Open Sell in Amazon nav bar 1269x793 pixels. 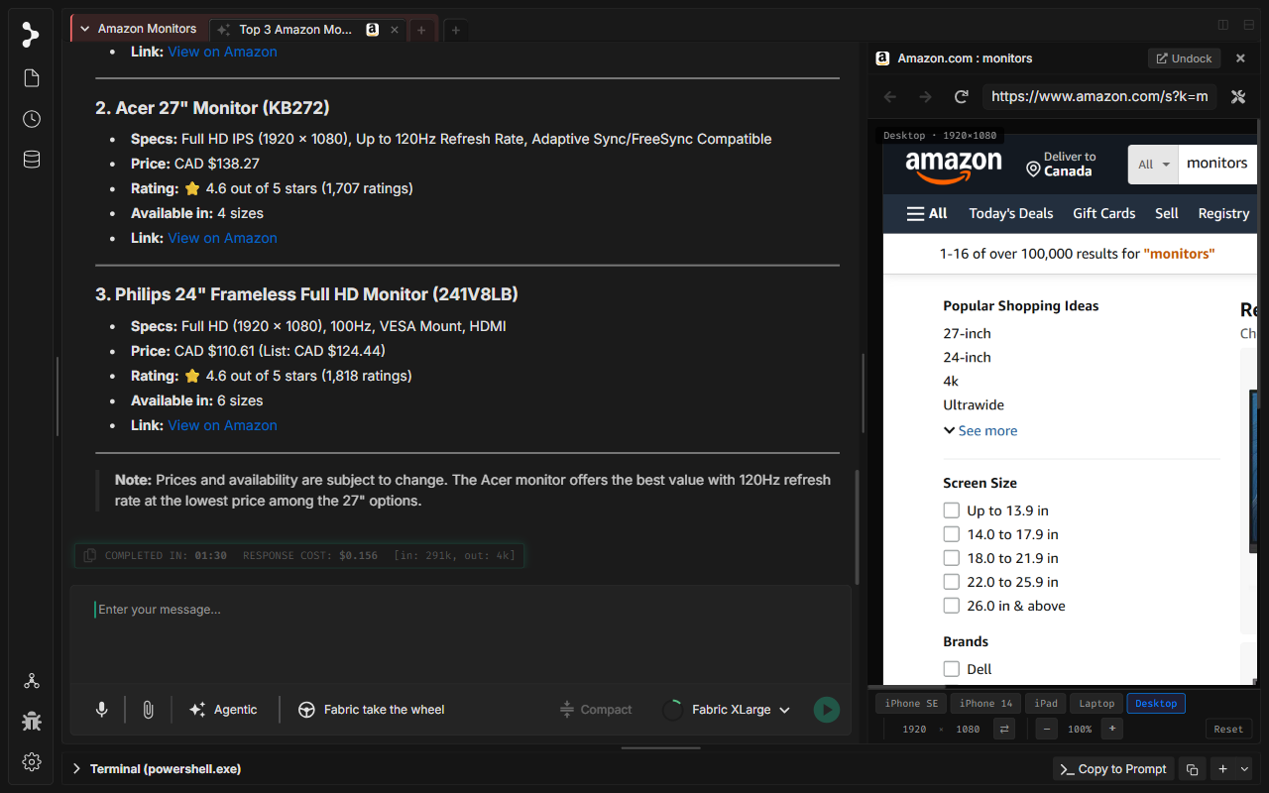(1167, 213)
